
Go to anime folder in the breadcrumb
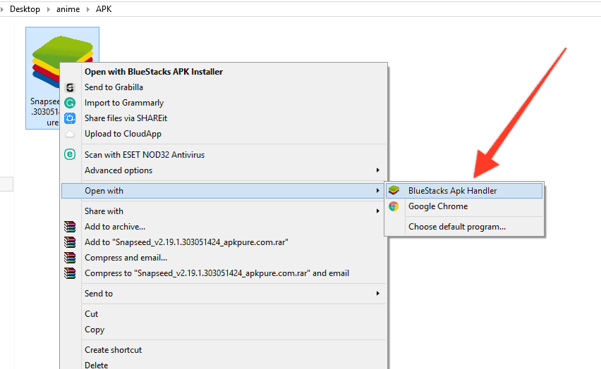point(68,9)
